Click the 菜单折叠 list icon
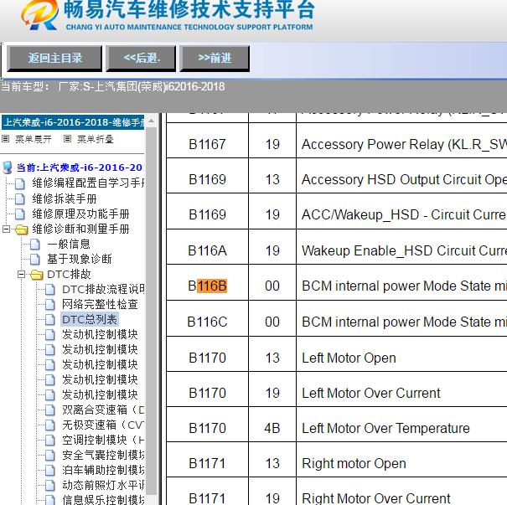This screenshot has width=507, height=505. [67, 139]
